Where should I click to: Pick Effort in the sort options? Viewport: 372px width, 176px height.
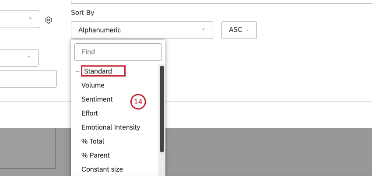[x=90, y=113]
